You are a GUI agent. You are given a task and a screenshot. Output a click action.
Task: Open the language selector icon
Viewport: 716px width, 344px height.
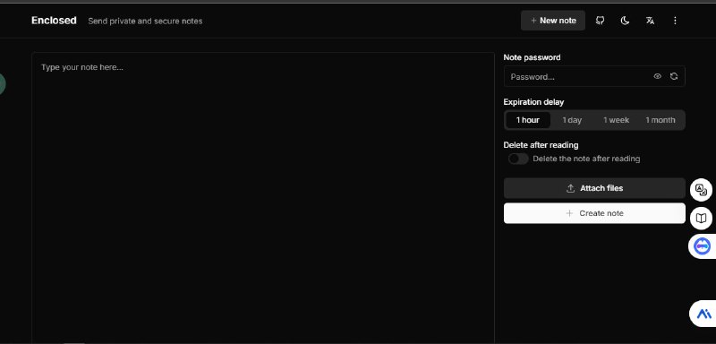pos(650,21)
